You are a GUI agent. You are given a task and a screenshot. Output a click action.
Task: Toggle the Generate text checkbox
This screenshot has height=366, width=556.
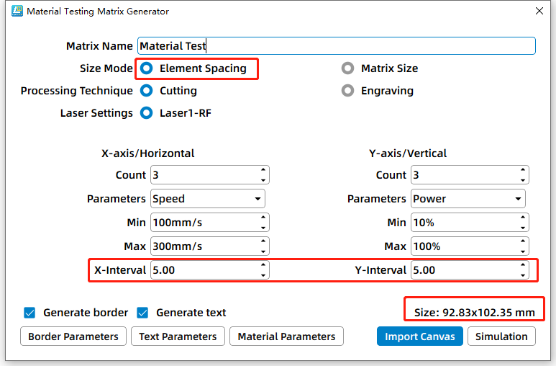(142, 313)
